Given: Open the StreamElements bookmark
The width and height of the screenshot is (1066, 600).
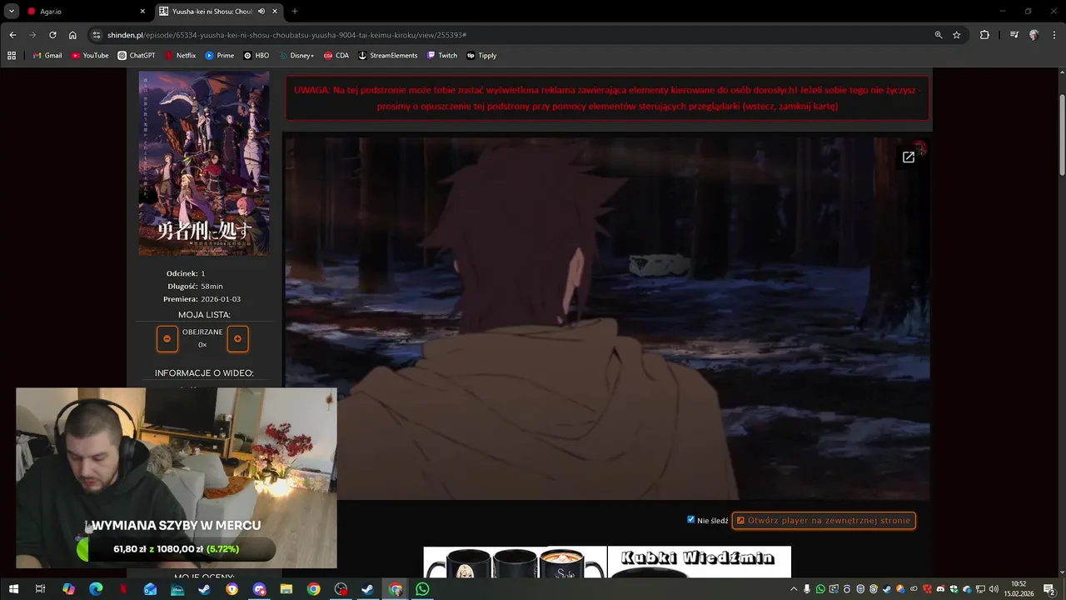Looking at the screenshot, I should tap(388, 56).
